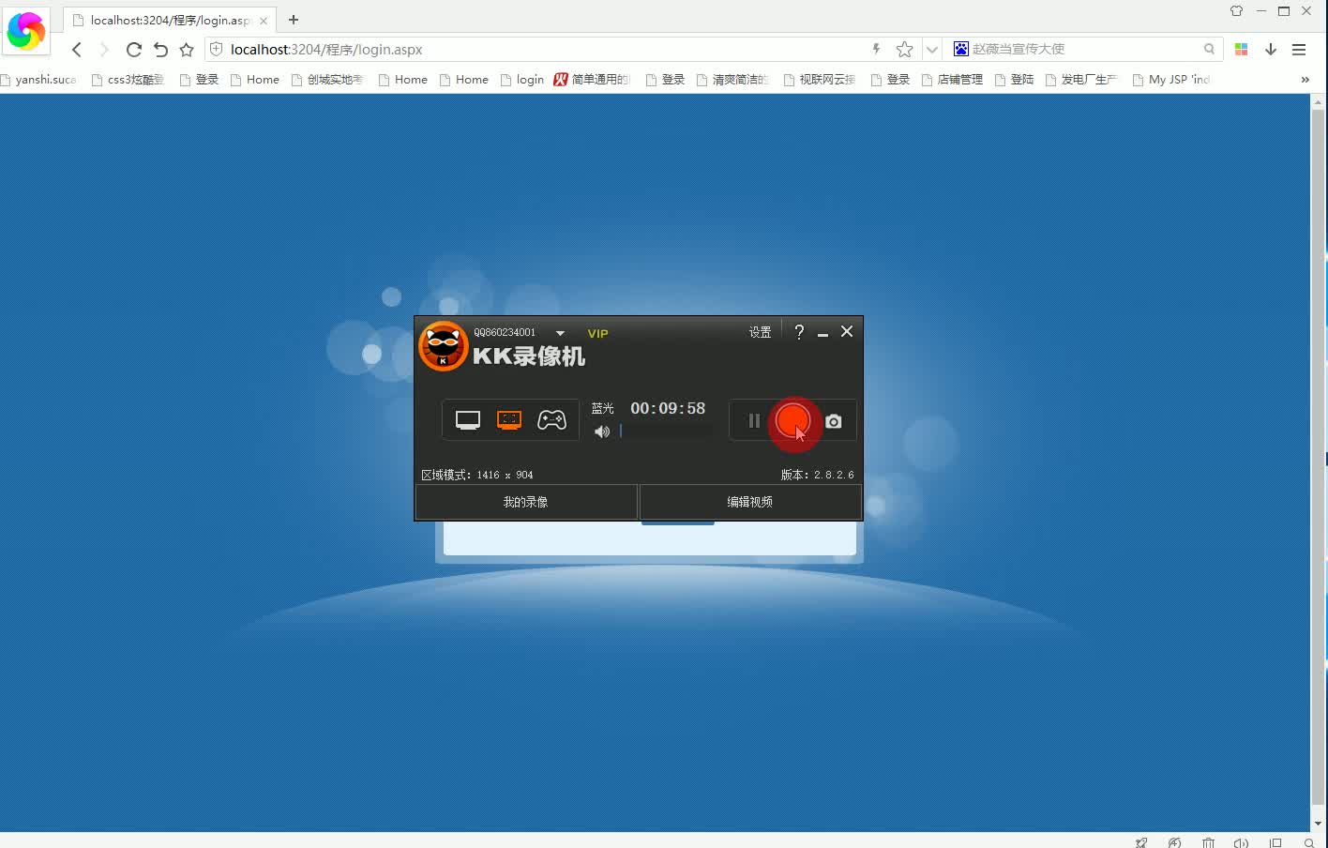Click the search magnifier in search box

(1209, 49)
